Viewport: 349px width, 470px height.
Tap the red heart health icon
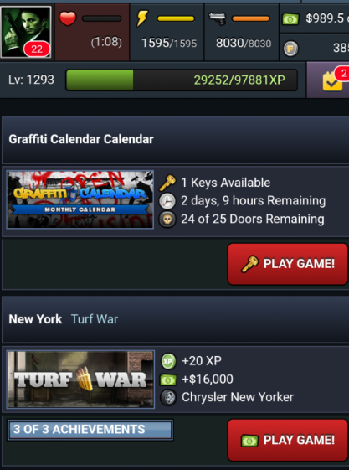(68, 18)
